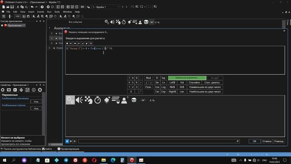
Task: Open the Edit menu
Action: [15, 12]
